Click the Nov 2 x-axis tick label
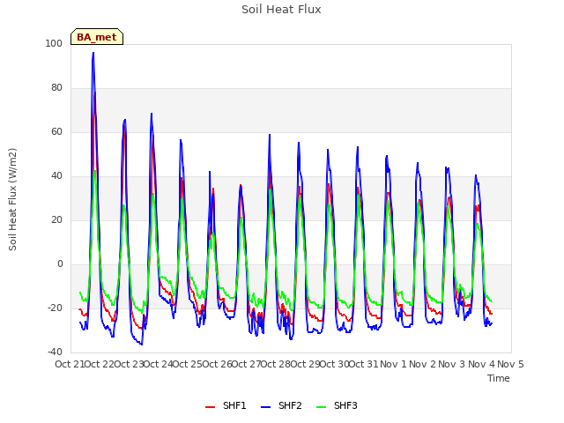 click(422, 364)
